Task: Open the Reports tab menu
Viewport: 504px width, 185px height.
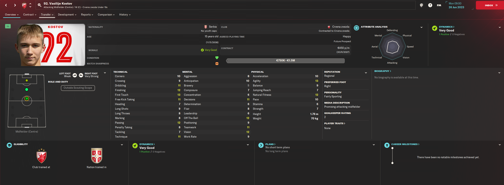Action: click(87, 15)
